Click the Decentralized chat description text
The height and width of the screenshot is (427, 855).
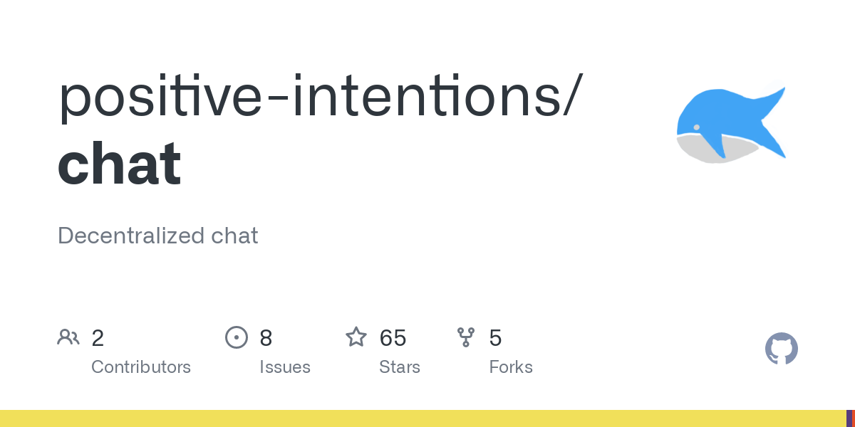[x=157, y=236]
